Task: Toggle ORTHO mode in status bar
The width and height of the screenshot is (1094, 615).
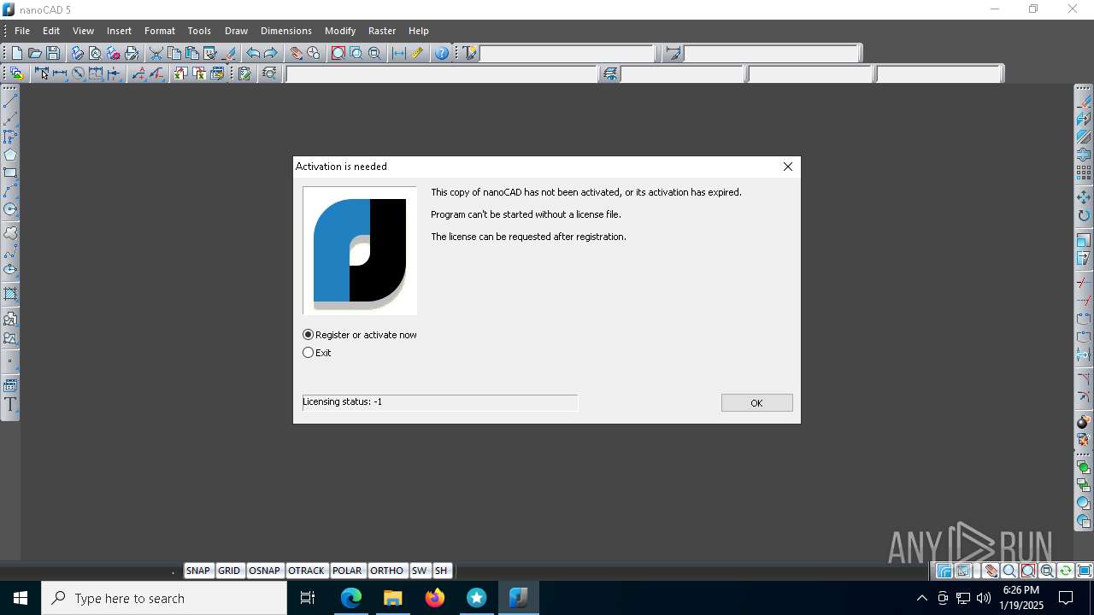Action: tap(387, 571)
